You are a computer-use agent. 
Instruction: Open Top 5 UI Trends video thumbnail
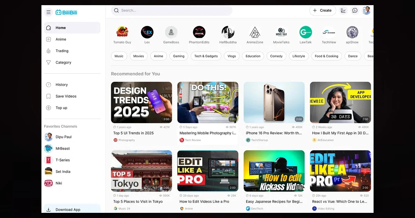pos(141,102)
